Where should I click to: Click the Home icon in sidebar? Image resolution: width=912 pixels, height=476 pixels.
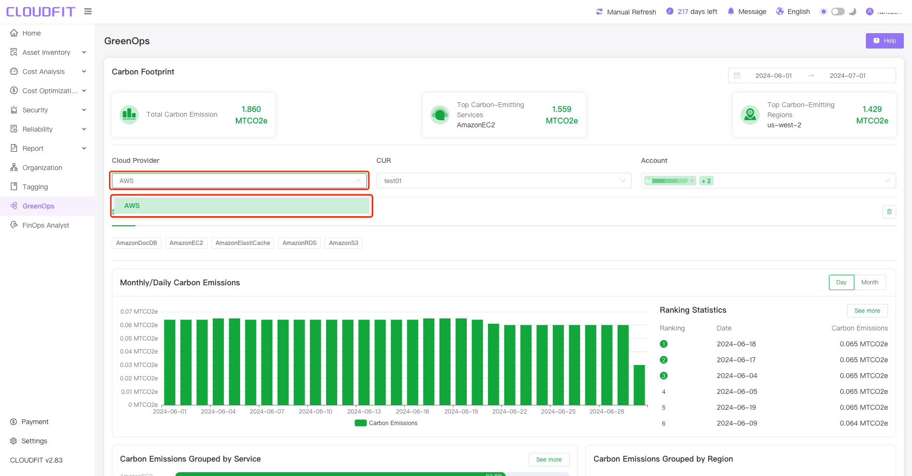pos(14,33)
